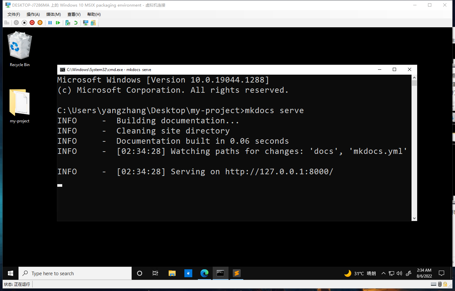Screen dimensions: 455x291
Task: Click the volume speaker tray icon
Action: 399,273
